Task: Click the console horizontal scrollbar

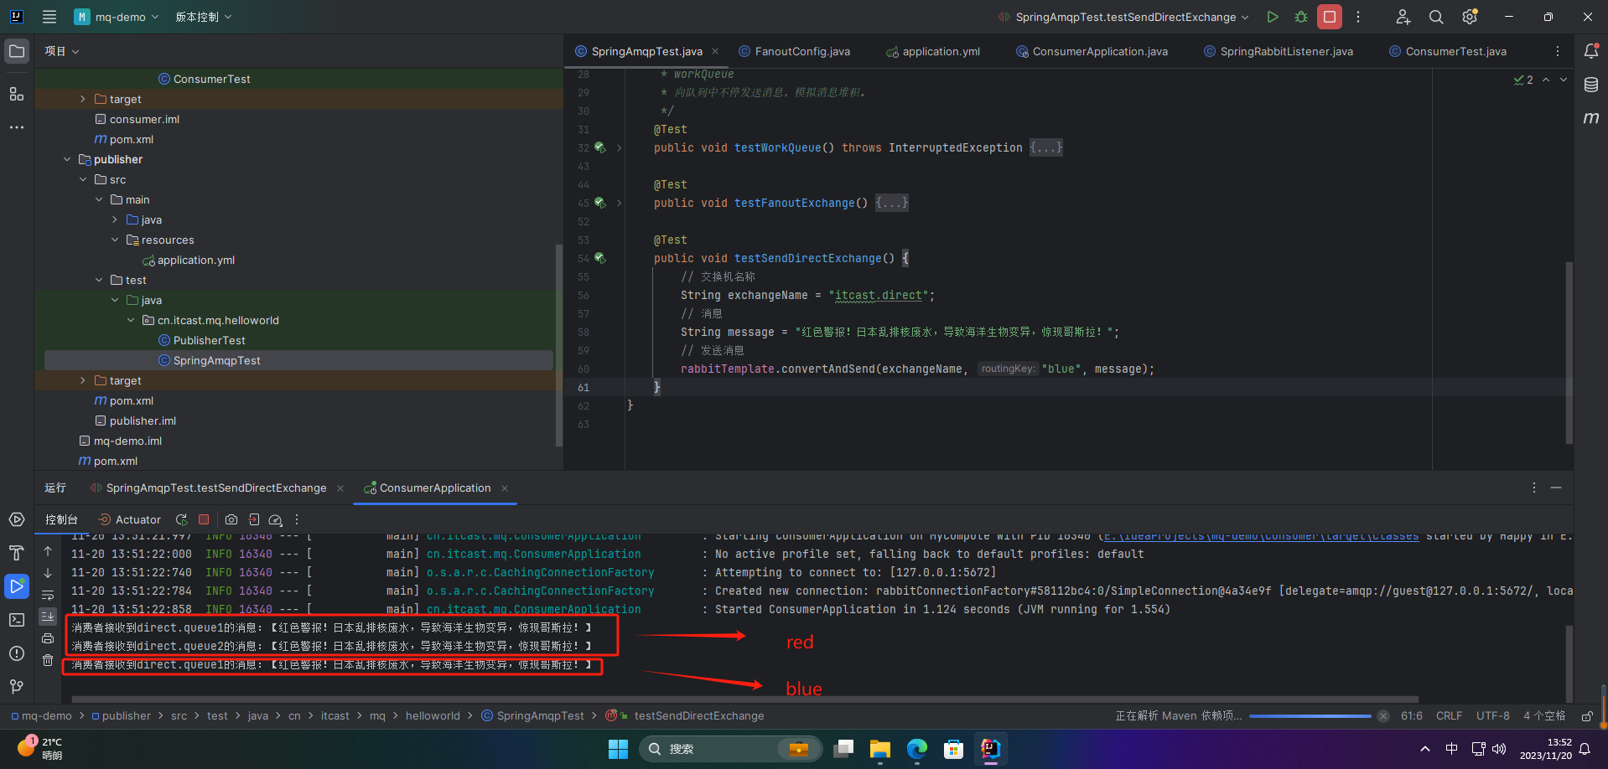Action: tap(744, 699)
